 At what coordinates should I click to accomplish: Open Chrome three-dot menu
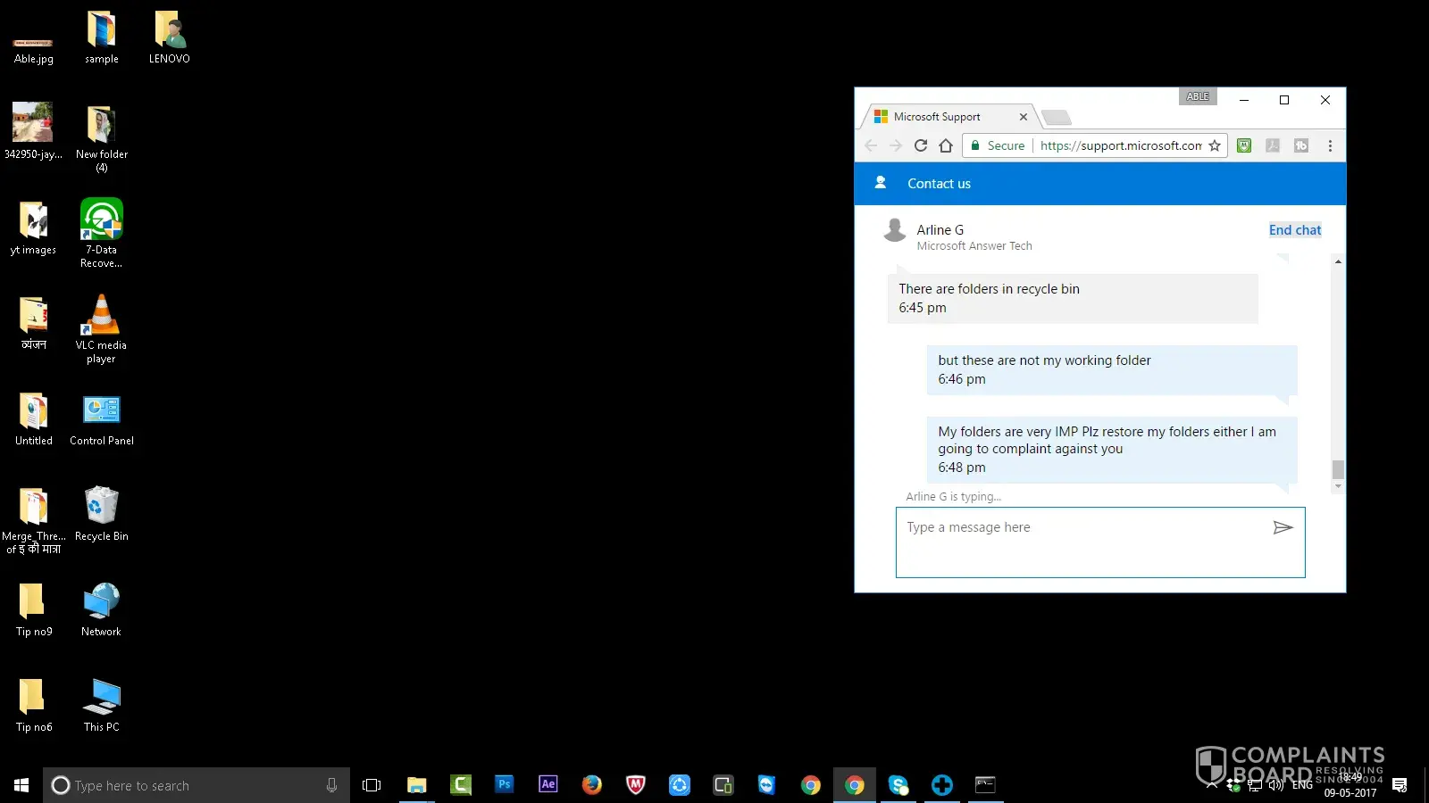tap(1330, 145)
